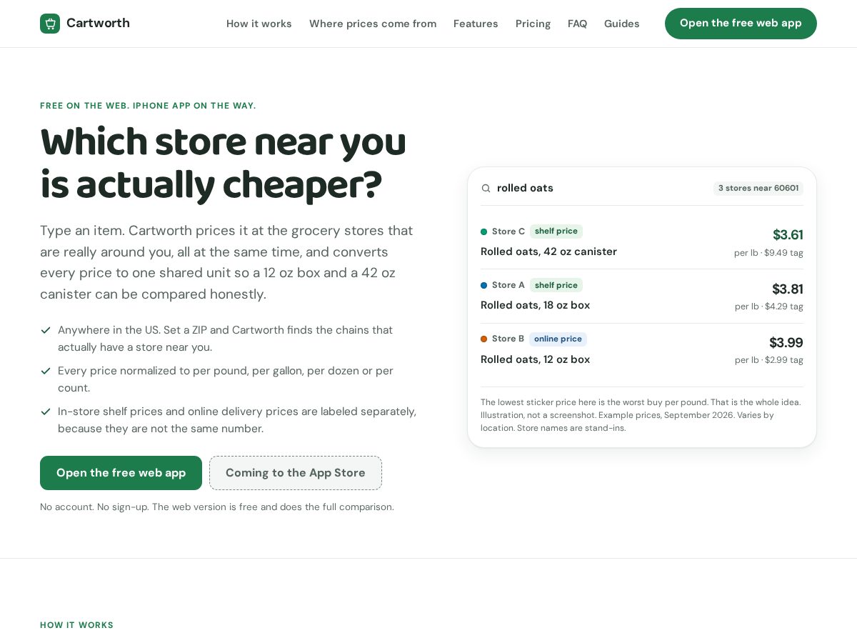Open the Guides nav item
Screen dimensions: 857x643
(x=622, y=24)
